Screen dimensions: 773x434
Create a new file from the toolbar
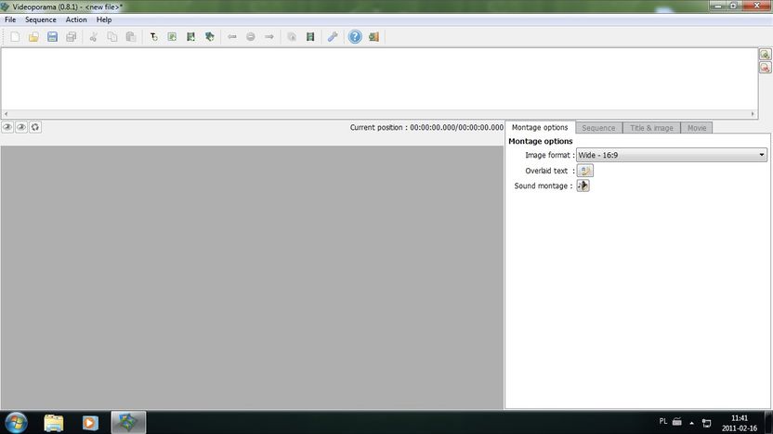click(x=15, y=37)
